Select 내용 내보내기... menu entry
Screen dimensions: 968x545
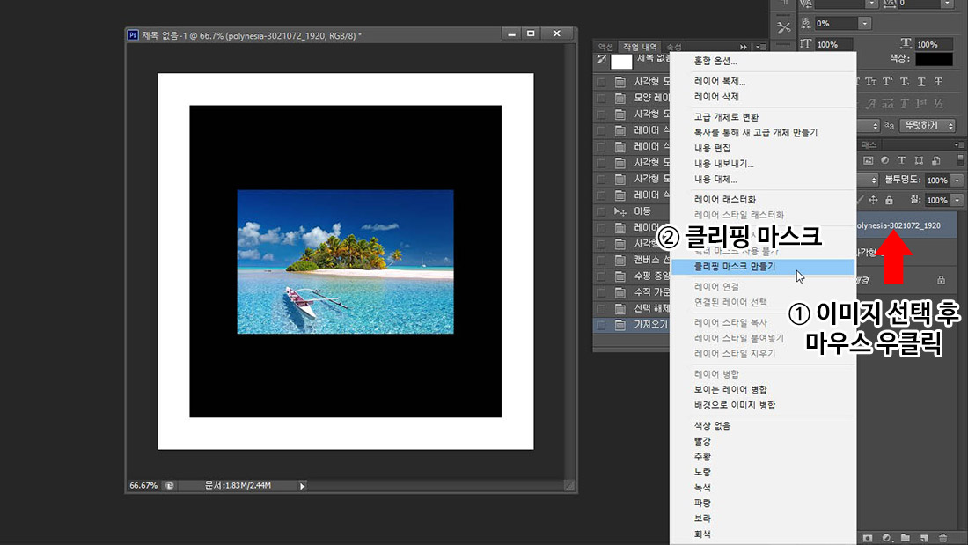[x=762, y=164]
